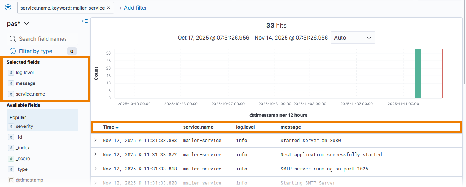Collapse the fields sidebar
Viewport: 466px width, 187px height.
tap(85, 21)
